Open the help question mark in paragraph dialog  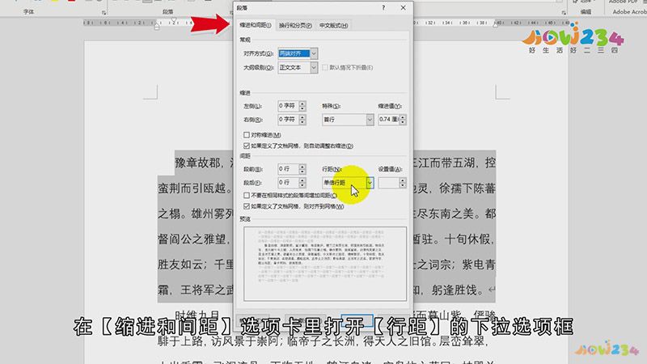383,8
